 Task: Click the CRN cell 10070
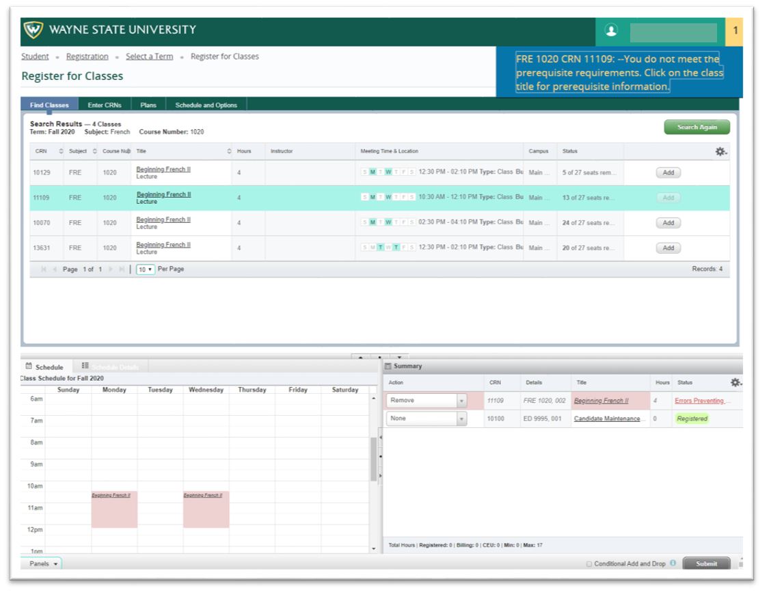(41, 223)
